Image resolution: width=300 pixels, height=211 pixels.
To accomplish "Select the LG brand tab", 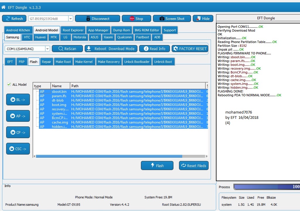I will click(65, 37).
